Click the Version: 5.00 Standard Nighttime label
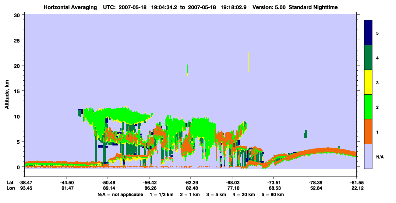Image resolution: width=396 pixels, height=203 pixels. [295, 7]
